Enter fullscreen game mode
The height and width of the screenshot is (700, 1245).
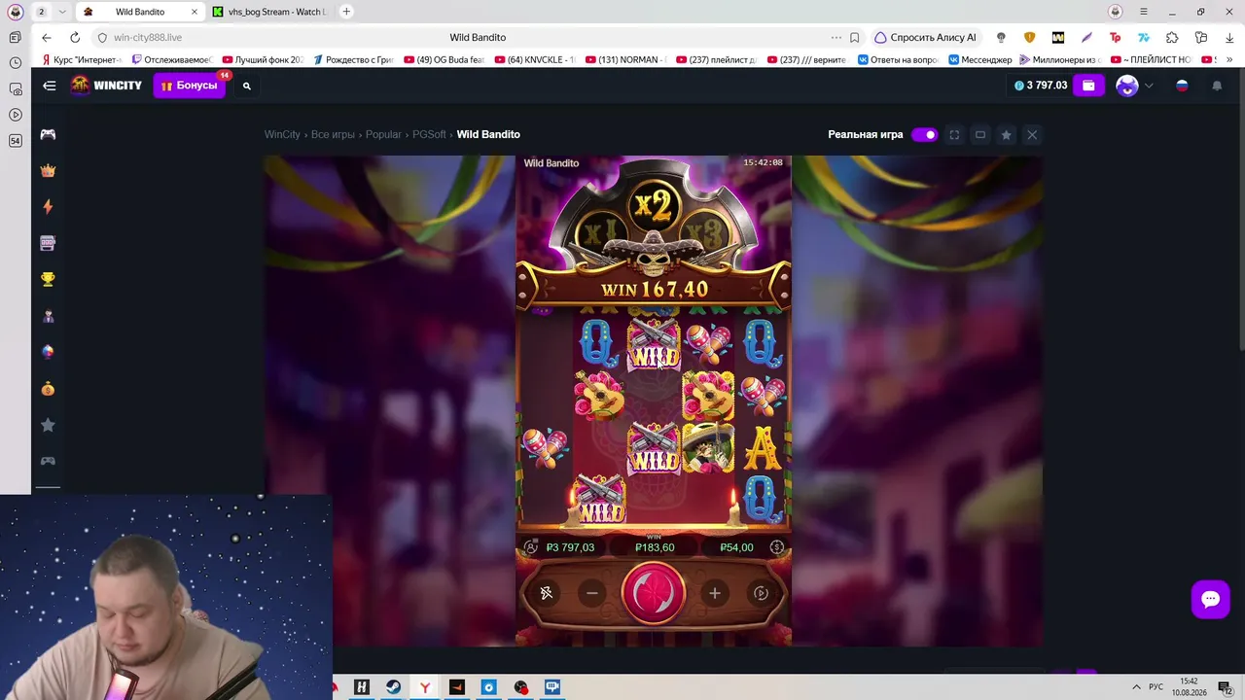[954, 134]
